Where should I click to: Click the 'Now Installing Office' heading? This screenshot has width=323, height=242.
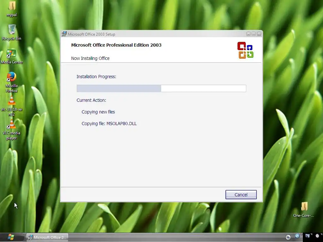coord(90,58)
